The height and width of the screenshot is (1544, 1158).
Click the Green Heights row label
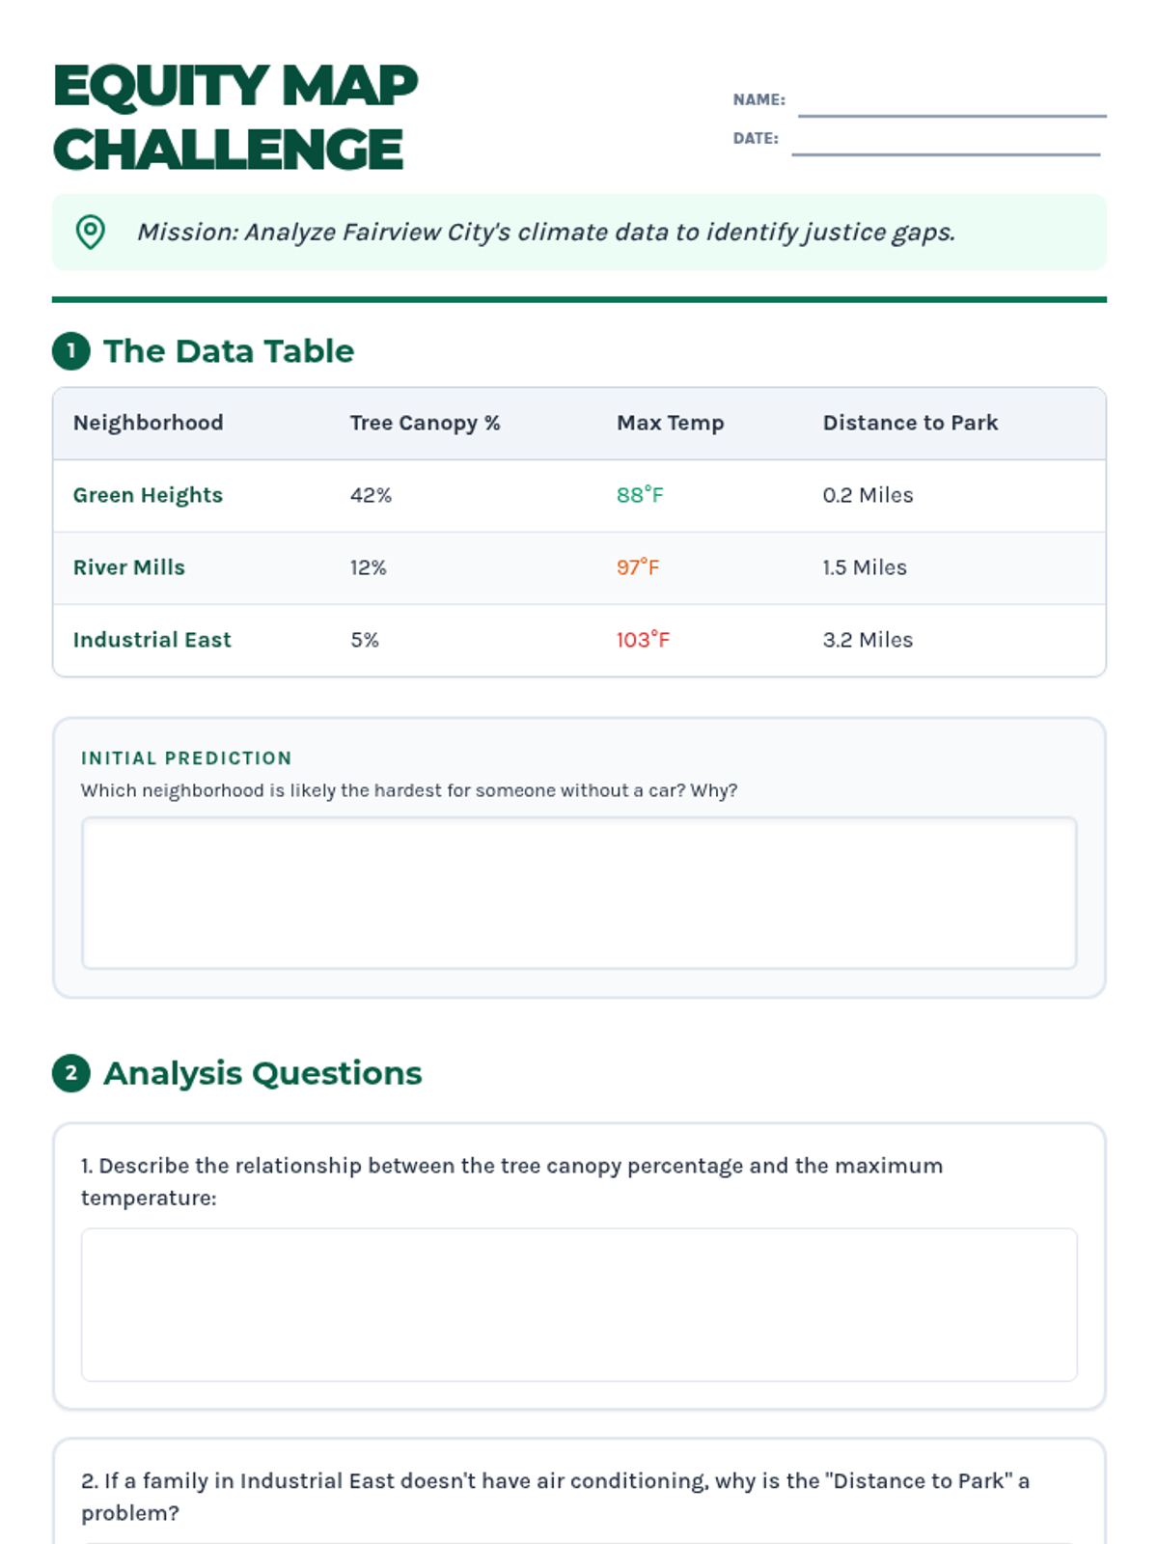[148, 495]
